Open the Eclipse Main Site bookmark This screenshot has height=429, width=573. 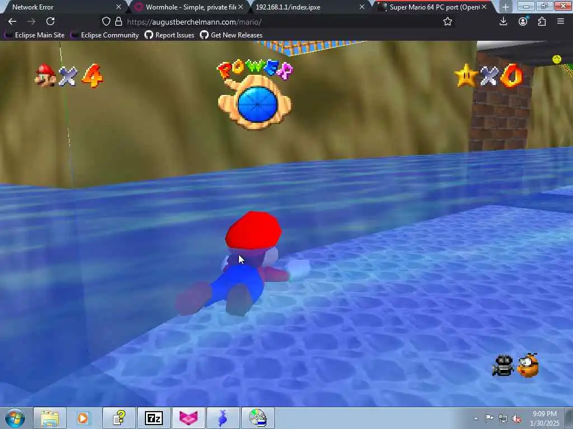click(x=35, y=35)
